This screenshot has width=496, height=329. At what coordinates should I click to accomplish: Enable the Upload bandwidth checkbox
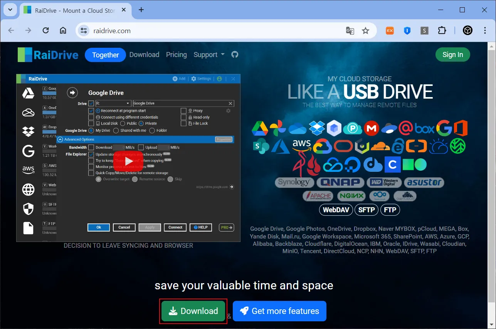(141, 147)
